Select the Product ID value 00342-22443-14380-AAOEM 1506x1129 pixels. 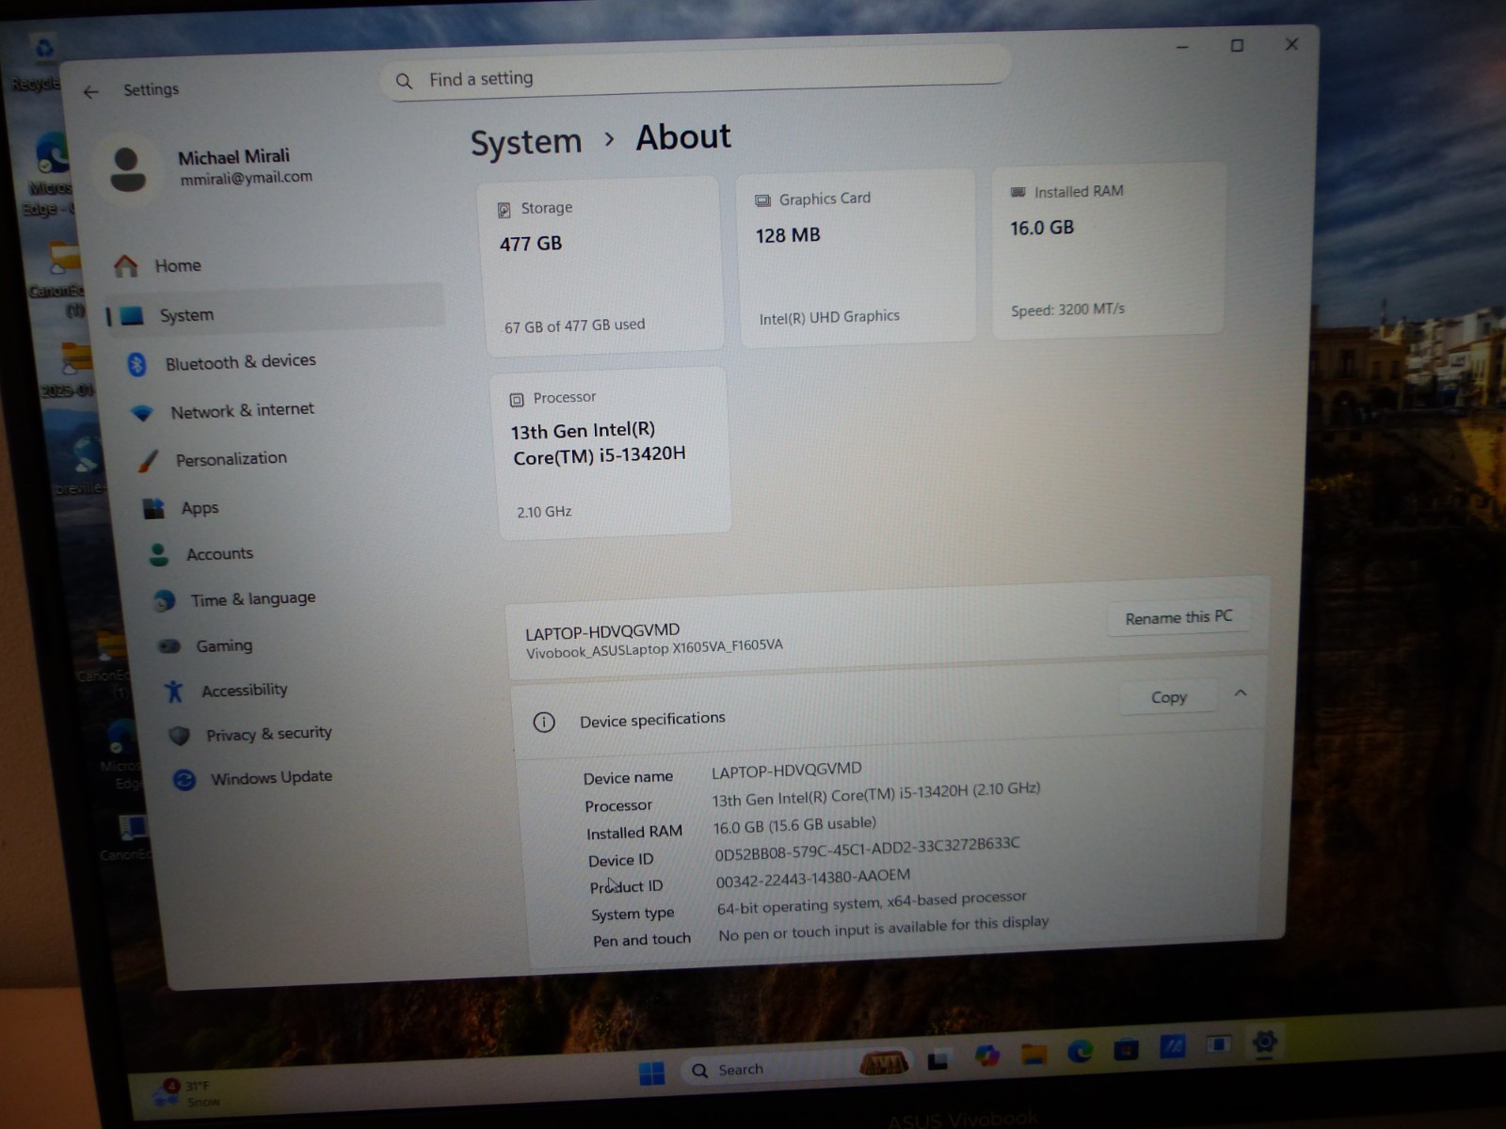point(813,878)
